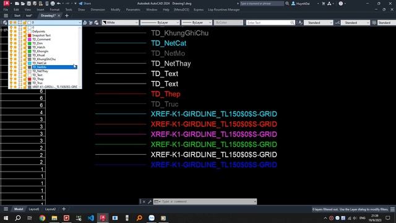Click the status bar customization icon
Image resolution: width=396 pixels, height=223 pixels.
point(392,209)
